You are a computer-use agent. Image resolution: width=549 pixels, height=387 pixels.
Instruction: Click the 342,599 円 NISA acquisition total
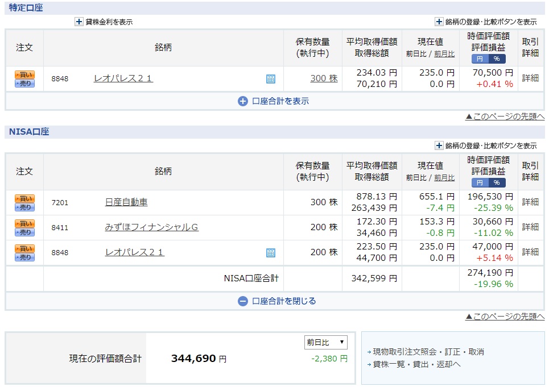pyautogui.click(x=374, y=278)
